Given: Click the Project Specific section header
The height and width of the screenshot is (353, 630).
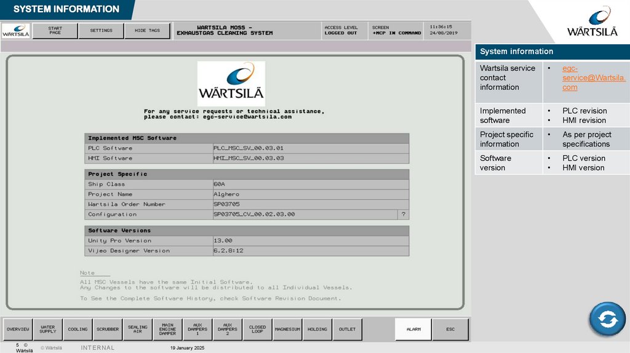Looking at the screenshot, I should click(247, 174).
